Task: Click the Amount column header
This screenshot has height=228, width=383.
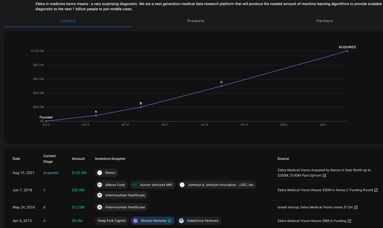Action: click(78, 159)
